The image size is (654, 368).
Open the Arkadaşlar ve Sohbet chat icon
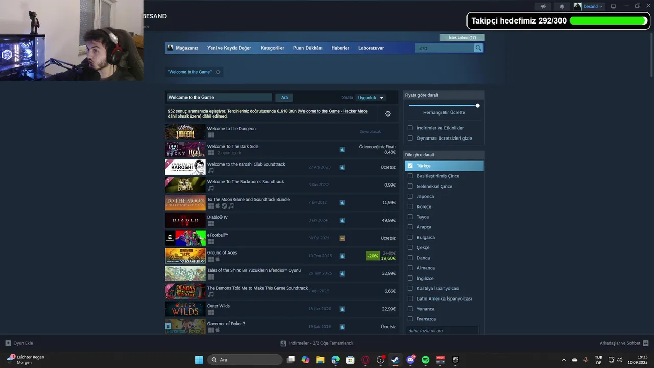click(x=646, y=343)
